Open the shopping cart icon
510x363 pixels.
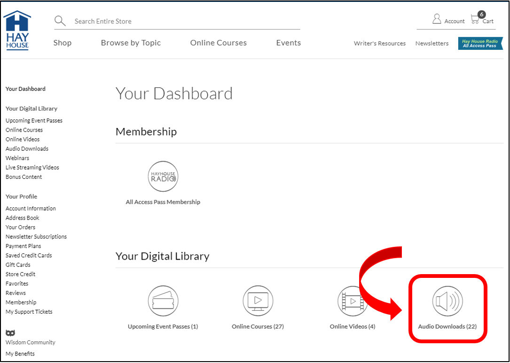pyautogui.click(x=476, y=20)
